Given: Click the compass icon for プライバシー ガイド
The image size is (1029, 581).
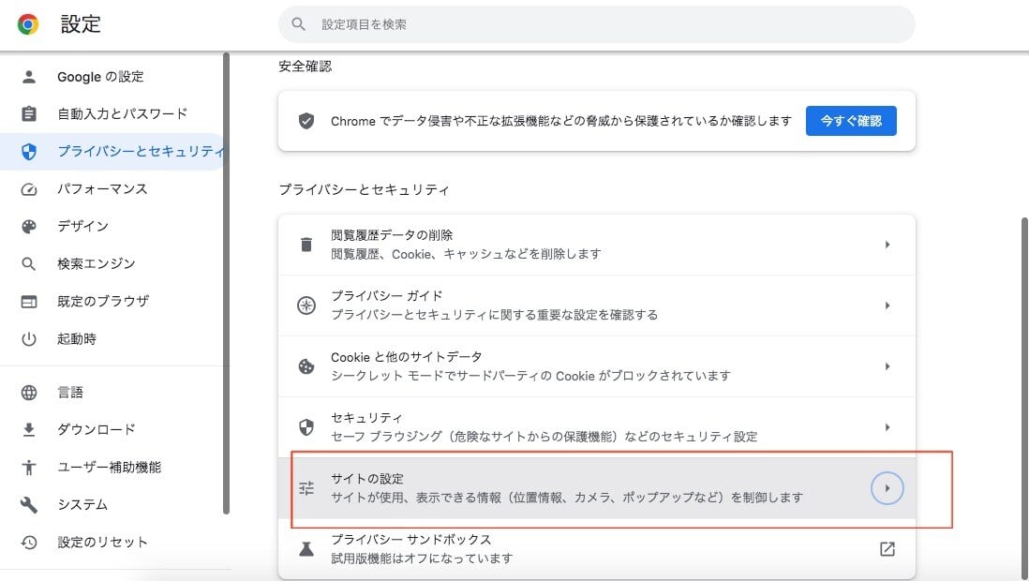Looking at the screenshot, I should [306, 305].
